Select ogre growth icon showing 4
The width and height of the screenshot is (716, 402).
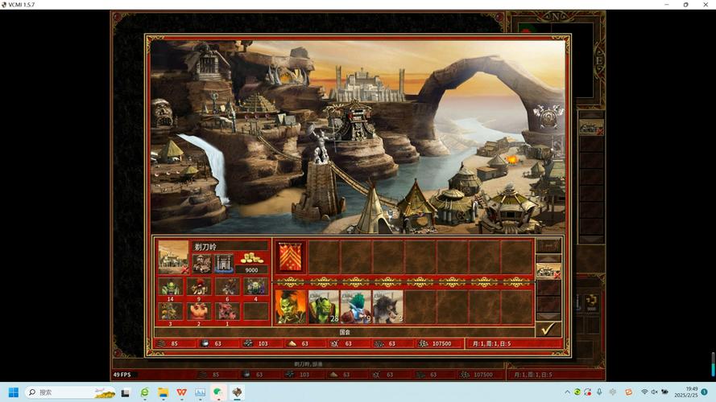[x=256, y=287]
